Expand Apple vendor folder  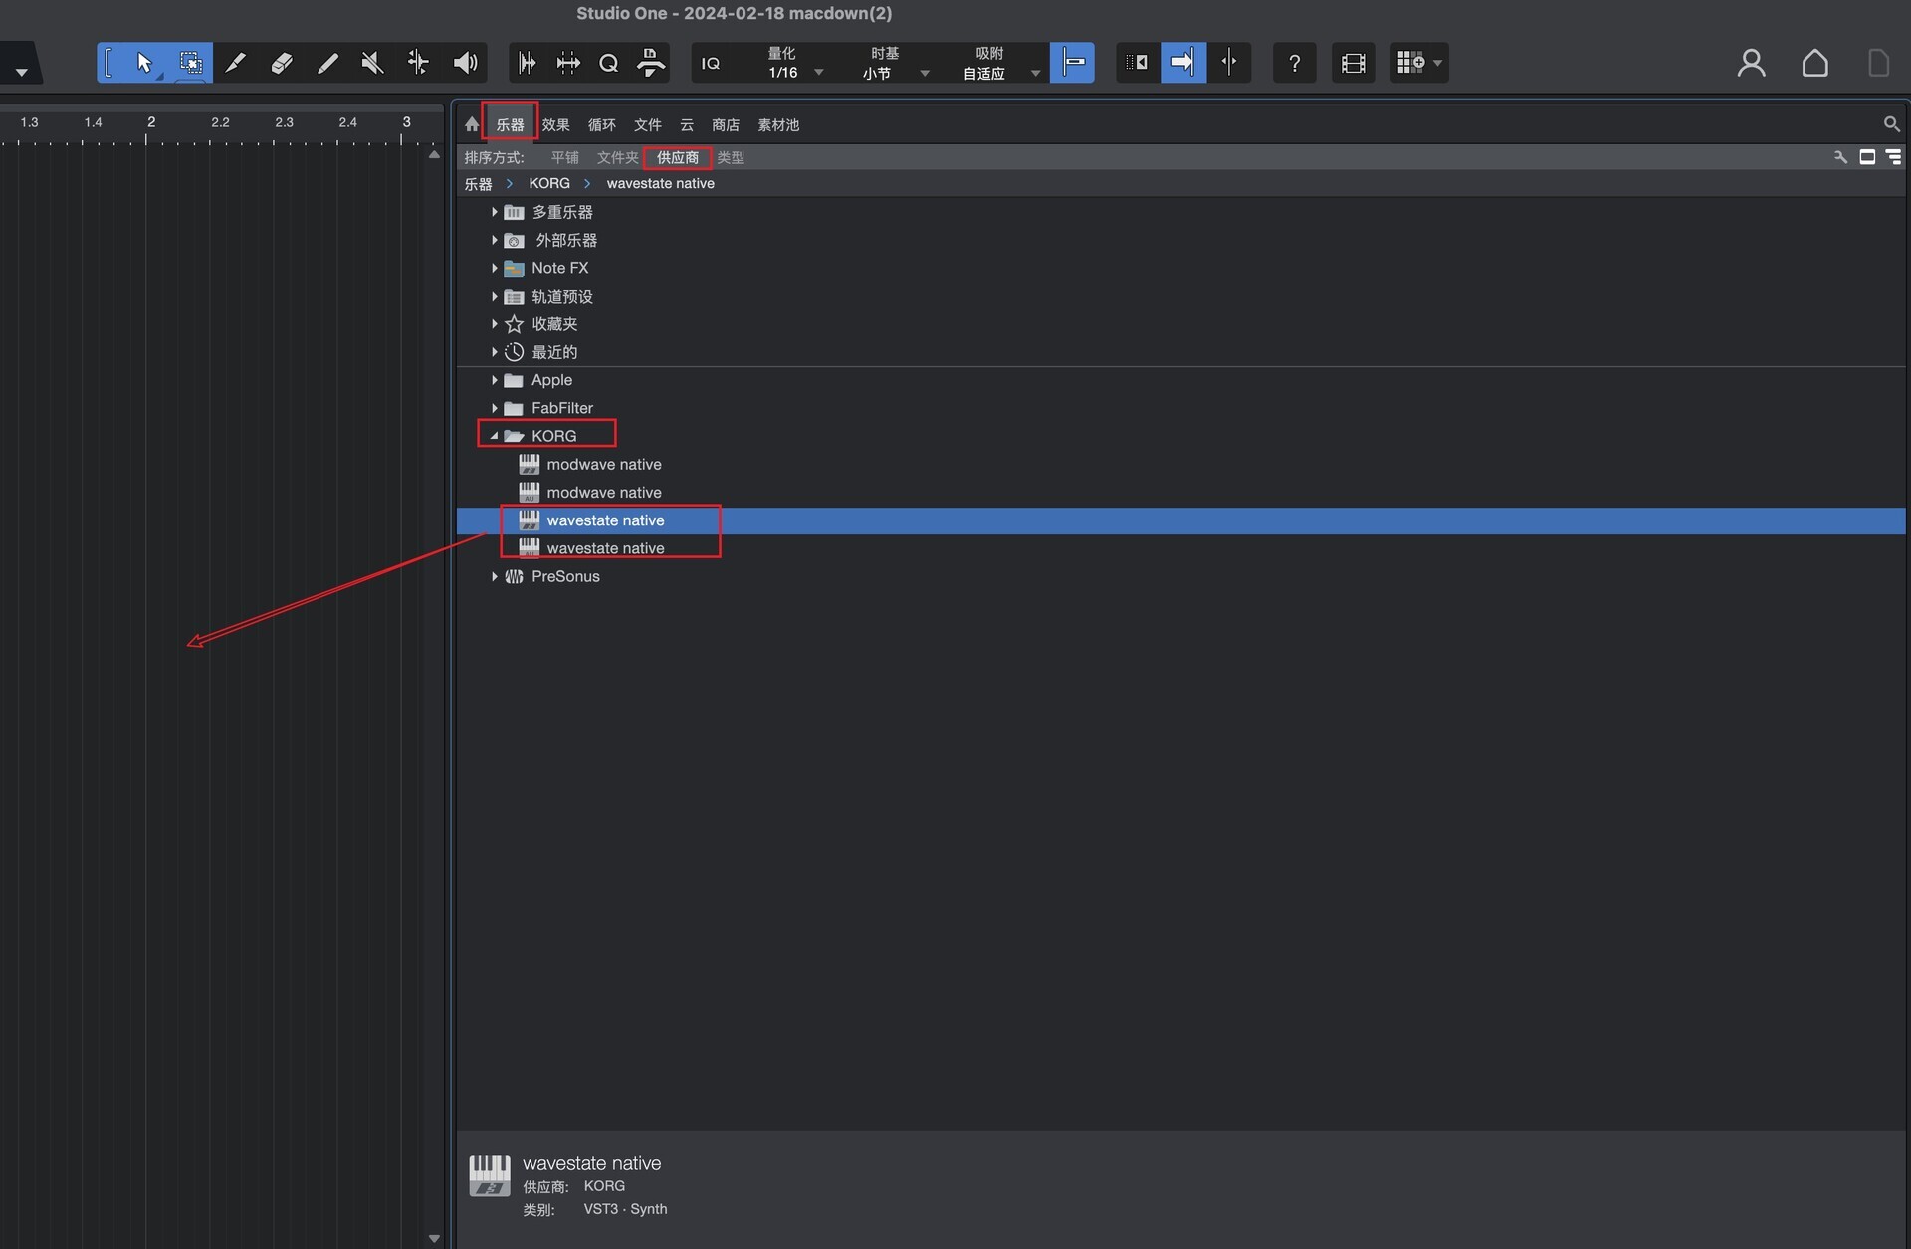[494, 380]
